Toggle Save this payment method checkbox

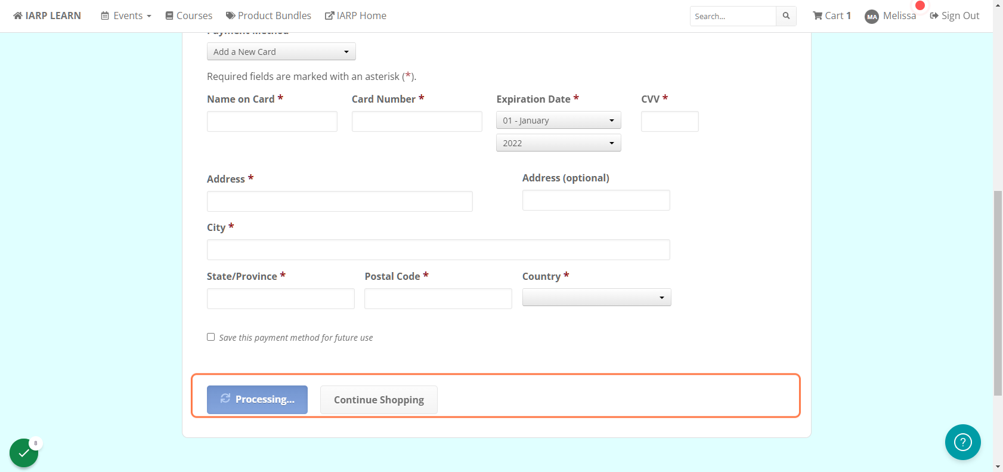(x=211, y=337)
